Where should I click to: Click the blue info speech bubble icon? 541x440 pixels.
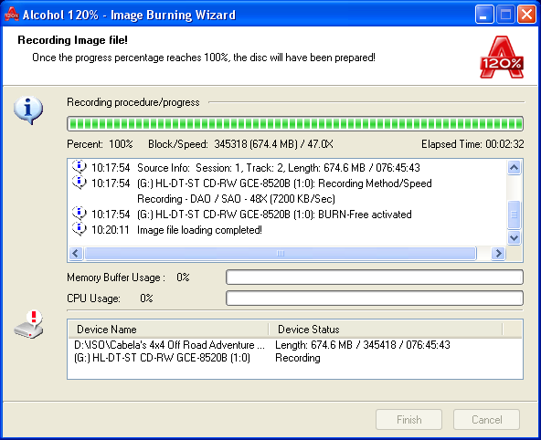click(x=28, y=110)
